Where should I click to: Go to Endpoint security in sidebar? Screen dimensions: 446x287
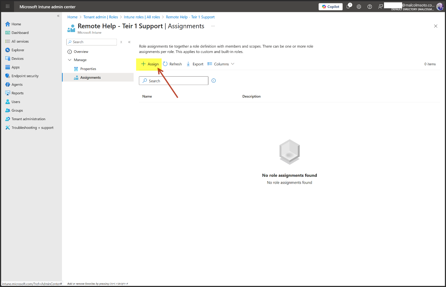[x=25, y=76]
